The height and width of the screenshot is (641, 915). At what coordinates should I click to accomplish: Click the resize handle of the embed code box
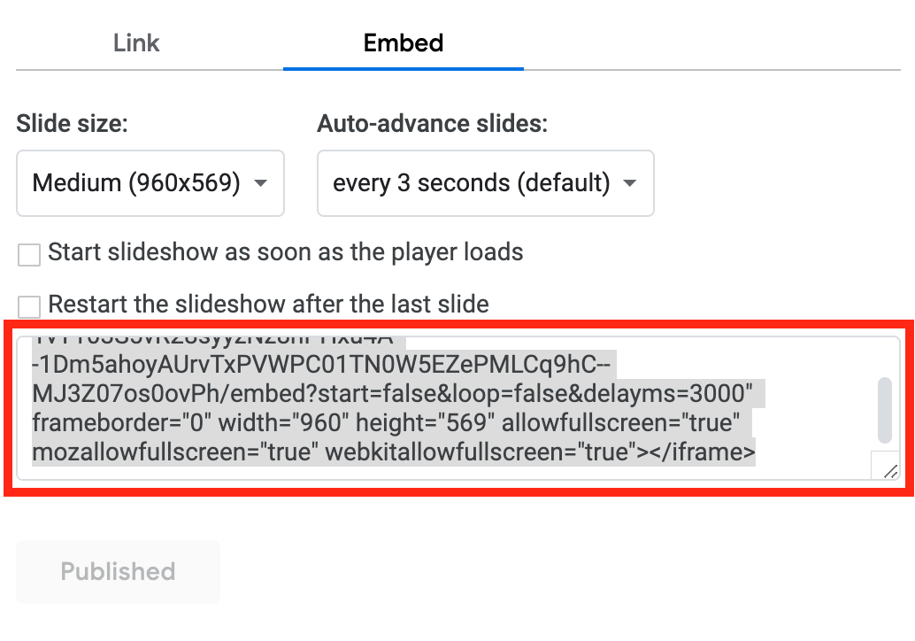[x=888, y=467]
